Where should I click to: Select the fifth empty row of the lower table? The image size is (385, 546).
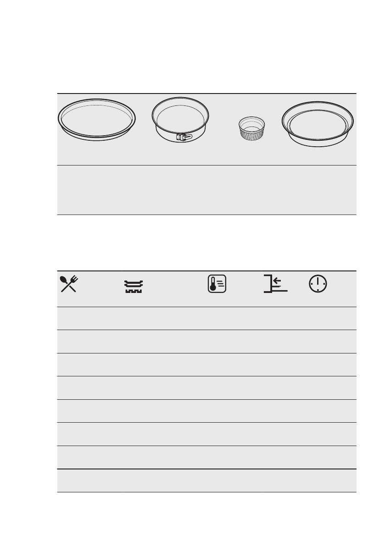207,411
